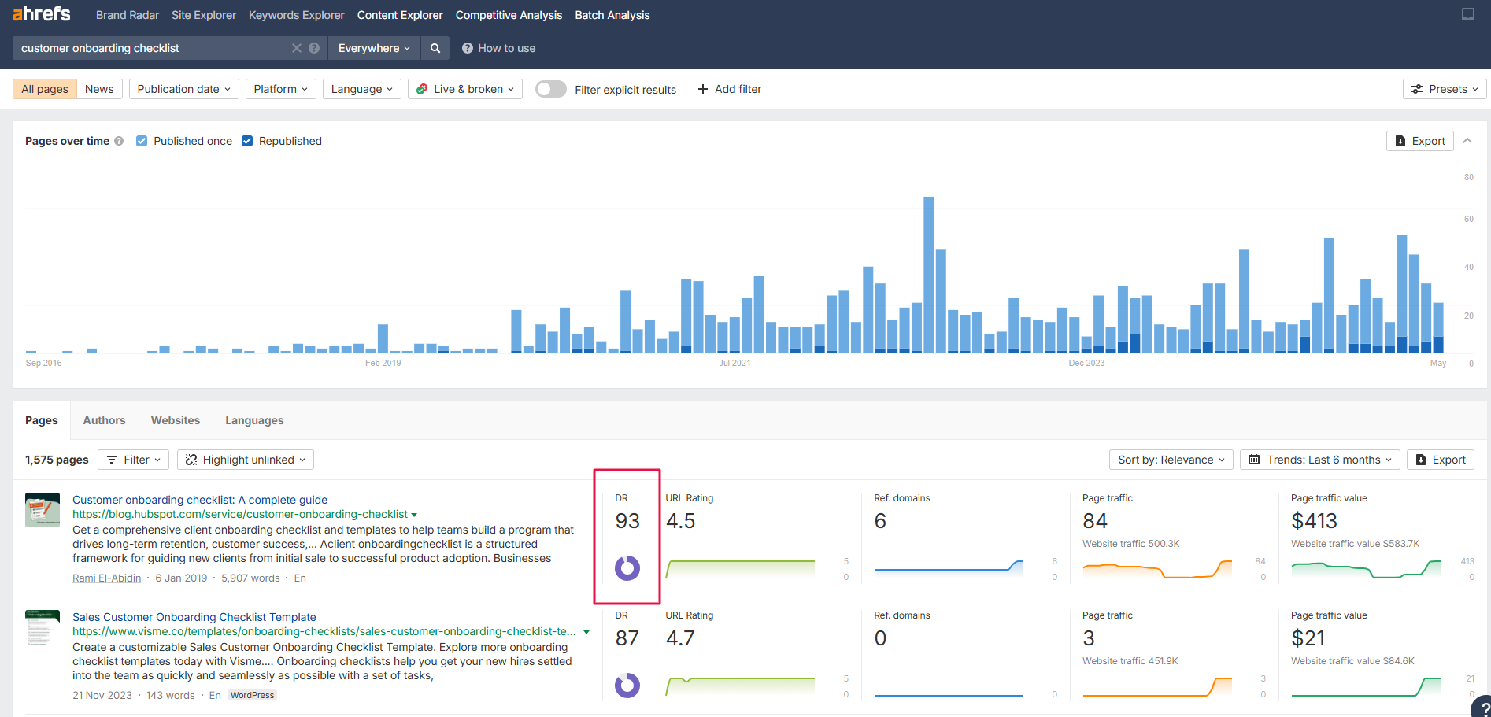Click Visme Page traffic value $21
The height and width of the screenshot is (717, 1491).
1308,638
